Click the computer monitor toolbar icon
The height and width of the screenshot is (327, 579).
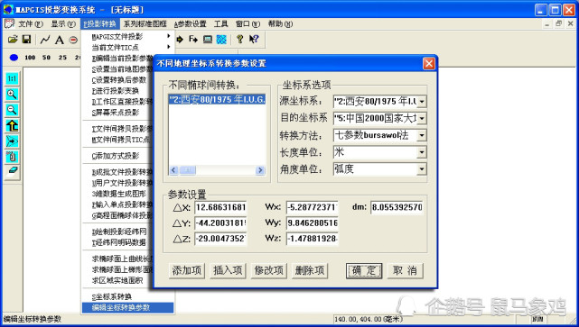coord(208,39)
